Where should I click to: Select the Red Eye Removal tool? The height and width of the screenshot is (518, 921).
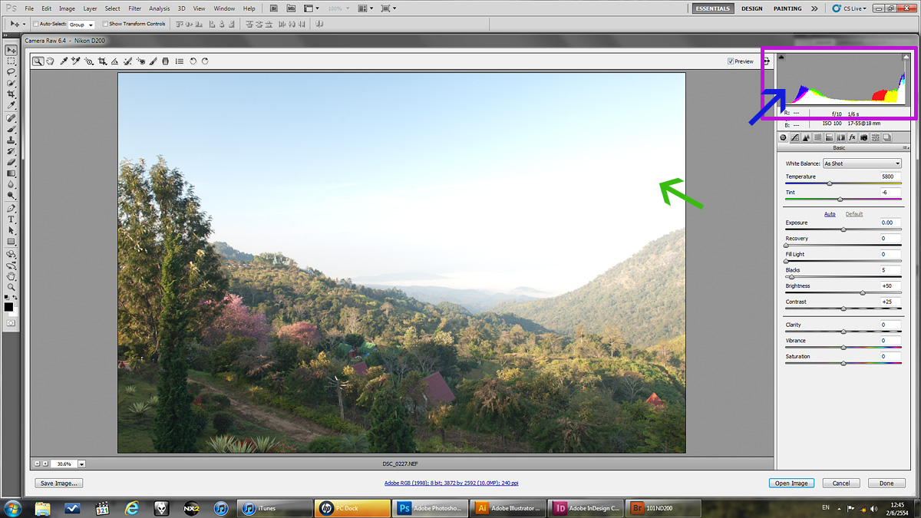tap(140, 61)
